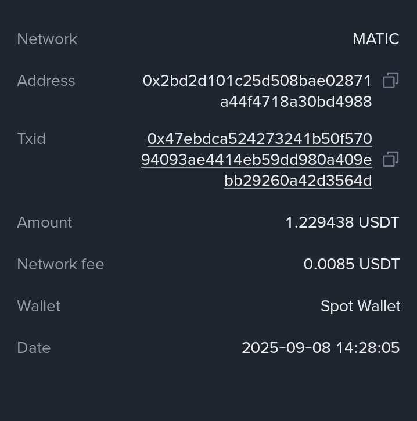Copy the wallet address

coord(390,81)
